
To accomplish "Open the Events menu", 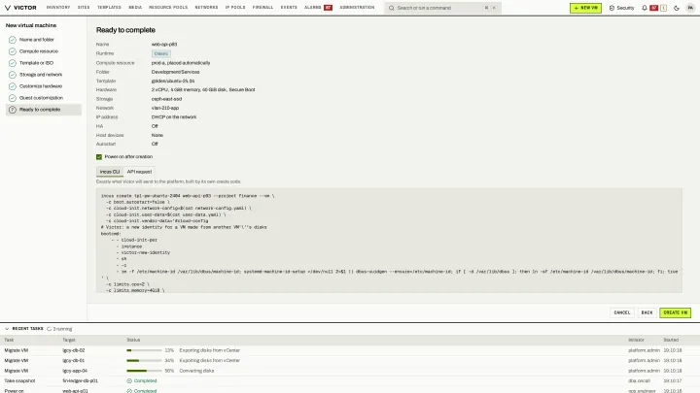I will coord(289,8).
